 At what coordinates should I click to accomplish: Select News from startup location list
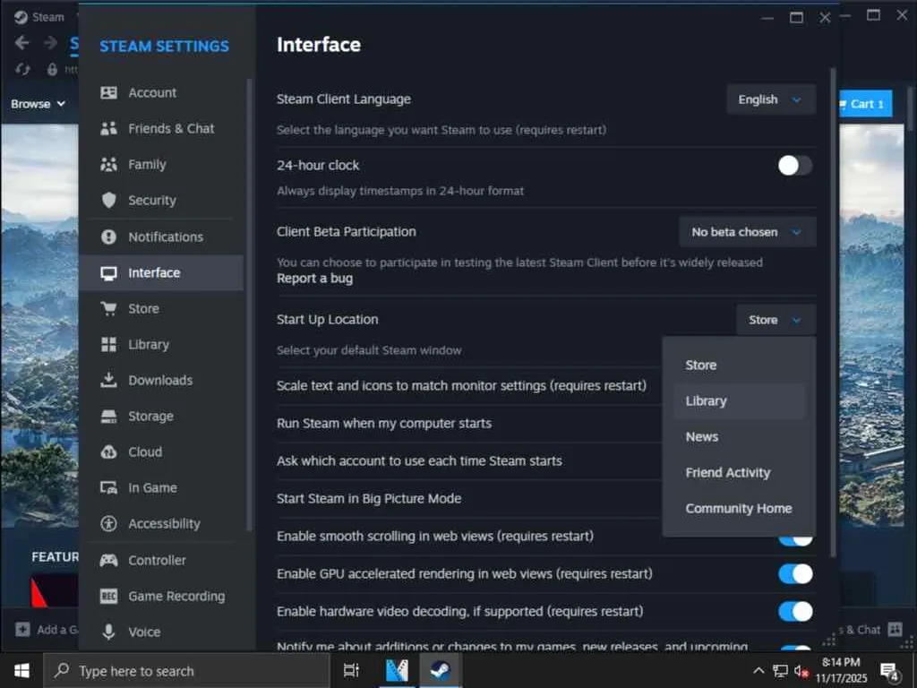[739, 436]
